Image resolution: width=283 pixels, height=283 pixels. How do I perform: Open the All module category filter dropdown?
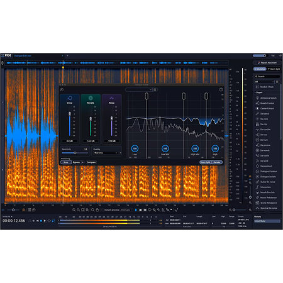coord(264,82)
